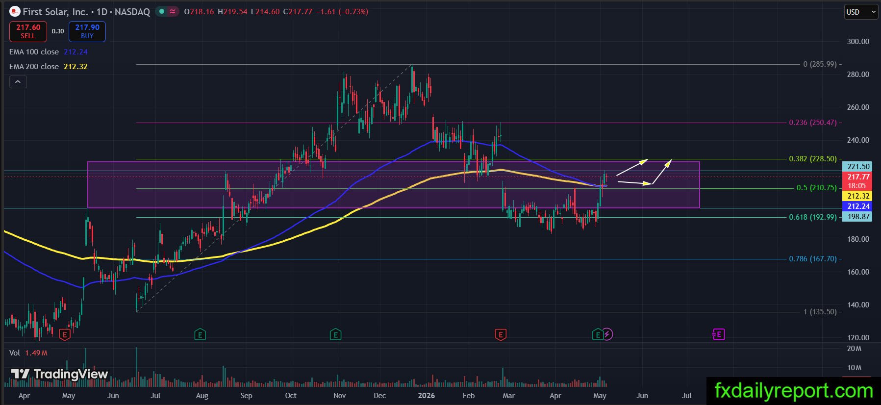Click the yellow 212.32 EMA 200 price tag
Viewport: 881px width, 405px height.
point(858,196)
